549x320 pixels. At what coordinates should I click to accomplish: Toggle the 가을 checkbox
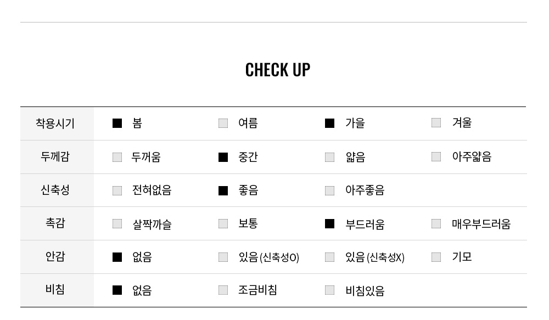pos(329,123)
